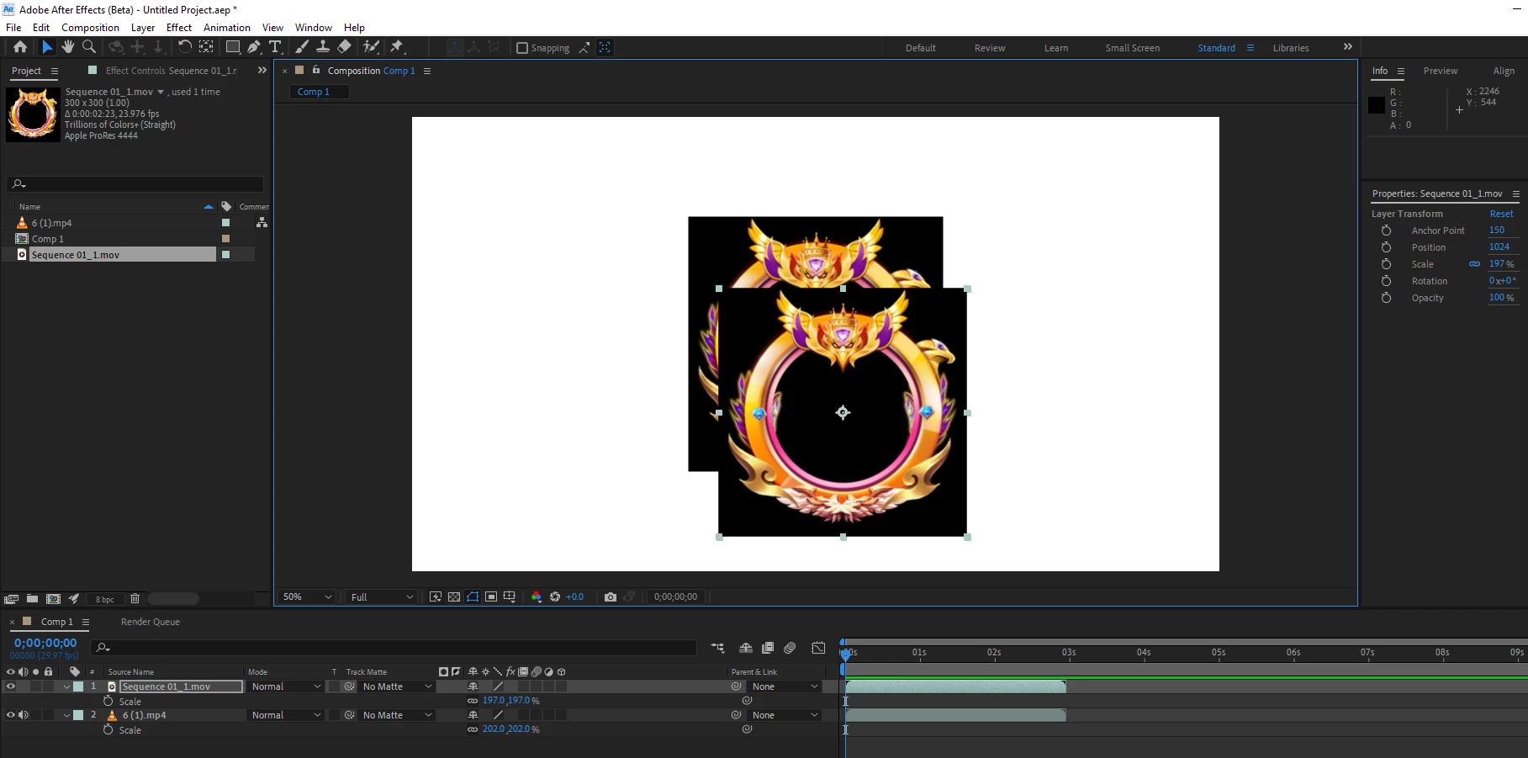The image size is (1528, 758).
Task: Hide the Sequence 01_1.mov layer eye
Action: pyautogui.click(x=11, y=686)
